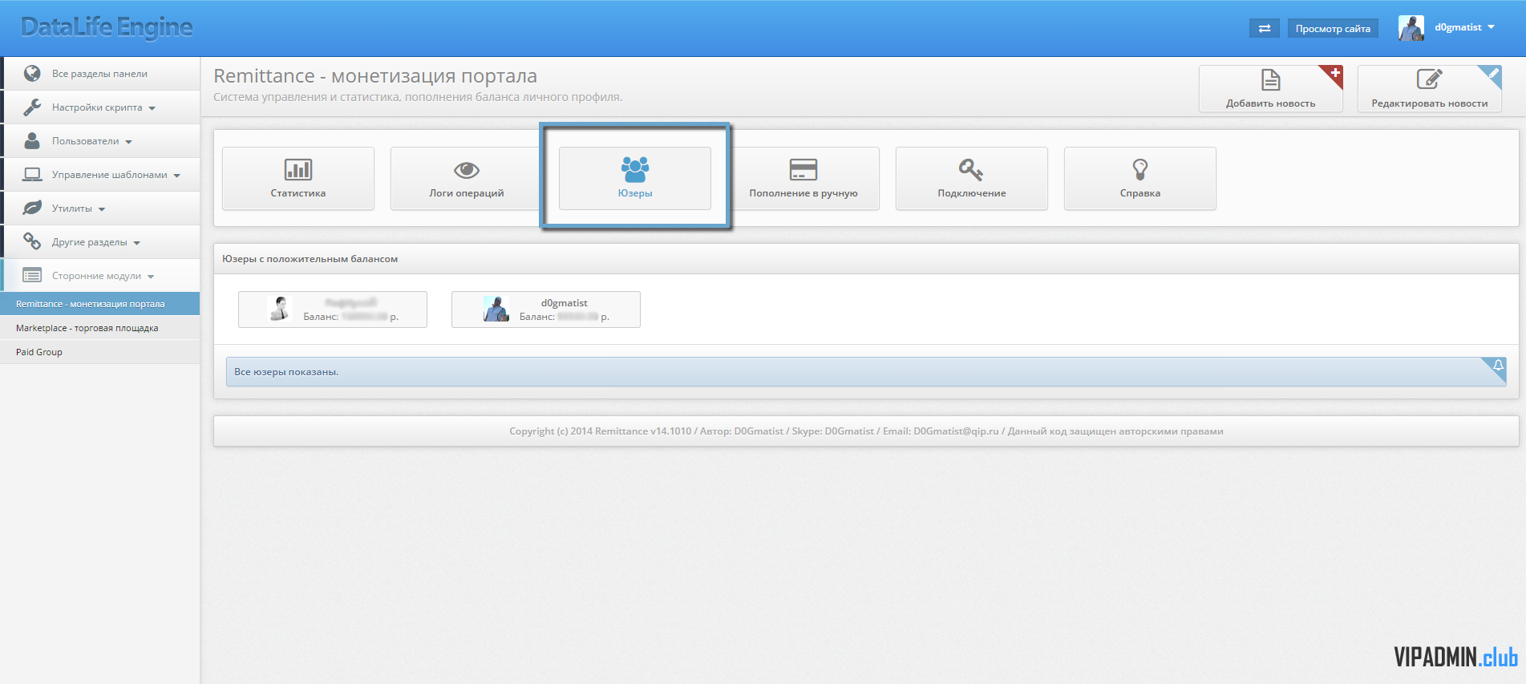The image size is (1526, 684).
Task: Click Все юзеры показаны message
Action: [x=286, y=372]
